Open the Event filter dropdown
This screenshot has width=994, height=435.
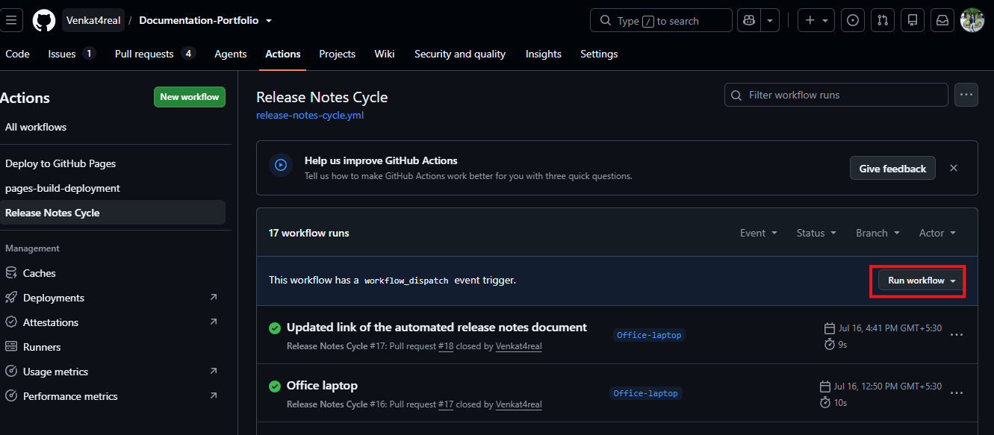coord(759,233)
